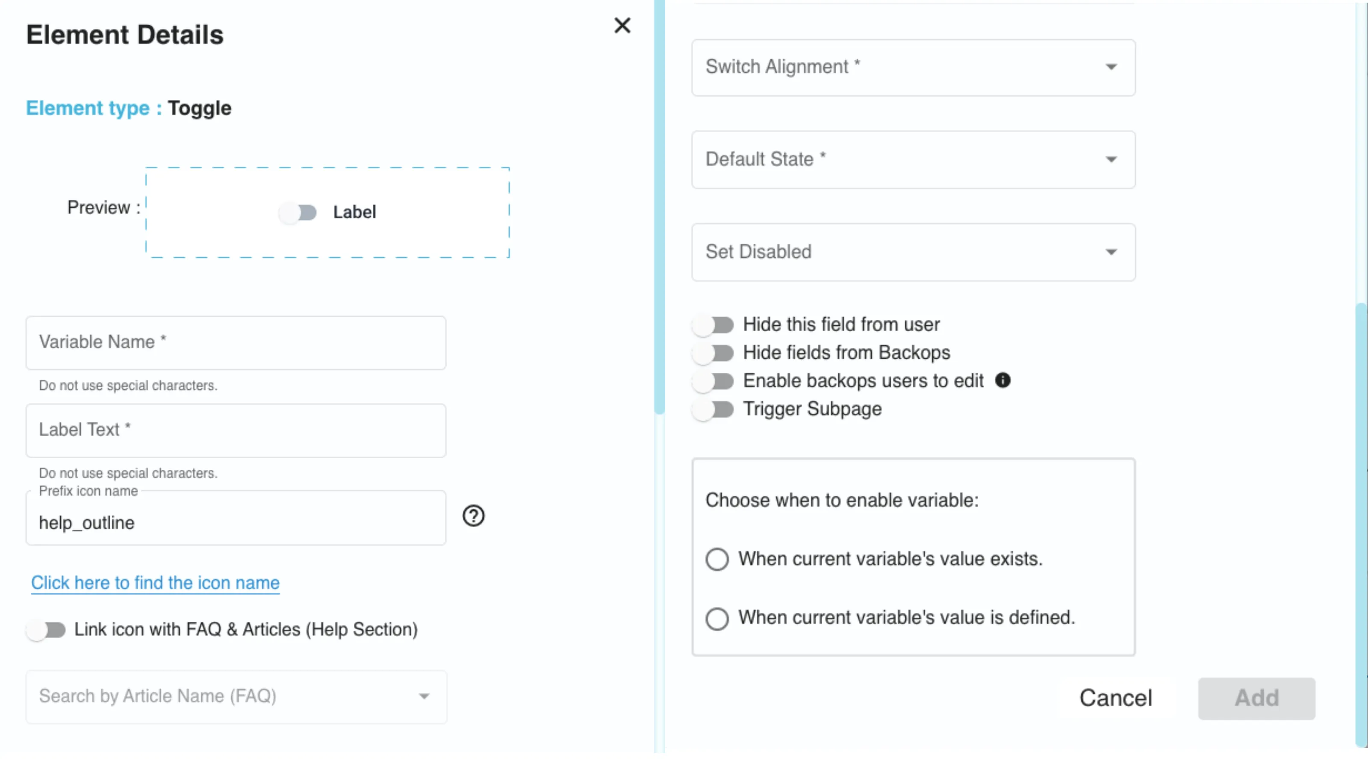This screenshot has height=763, width=1368.
Task: Click the left panel vertical scrollbar
Action: [x=660, y=207]
